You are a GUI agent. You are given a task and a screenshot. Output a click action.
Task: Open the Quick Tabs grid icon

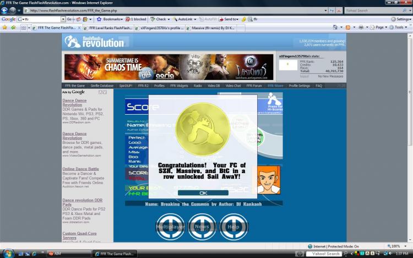click(24, 28)
